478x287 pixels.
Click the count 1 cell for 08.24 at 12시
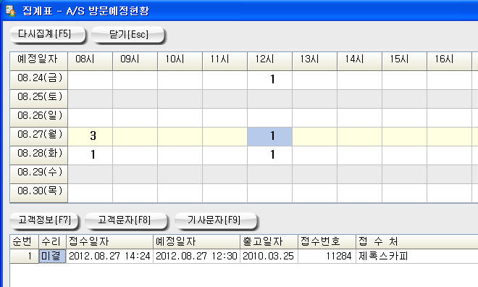pos(269,80)
